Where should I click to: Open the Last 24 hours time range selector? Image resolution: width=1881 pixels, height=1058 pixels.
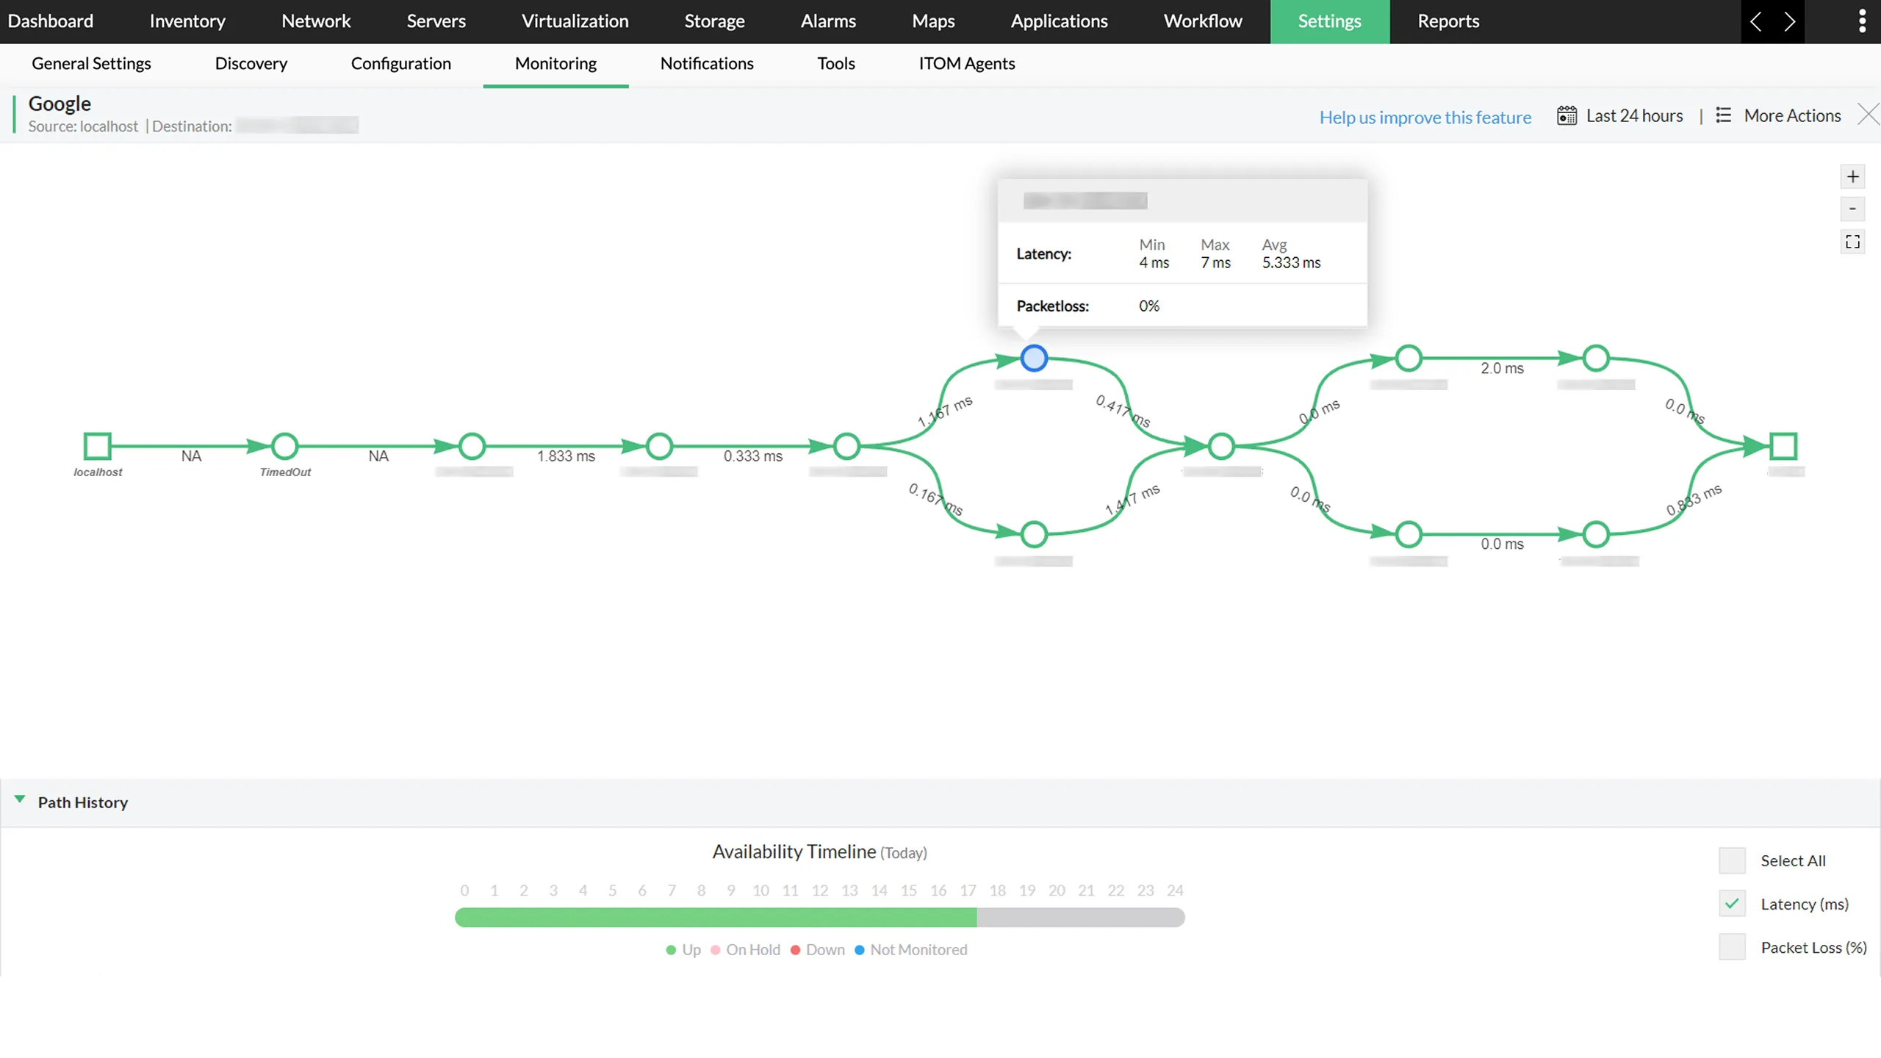(x=1635, y=115)
